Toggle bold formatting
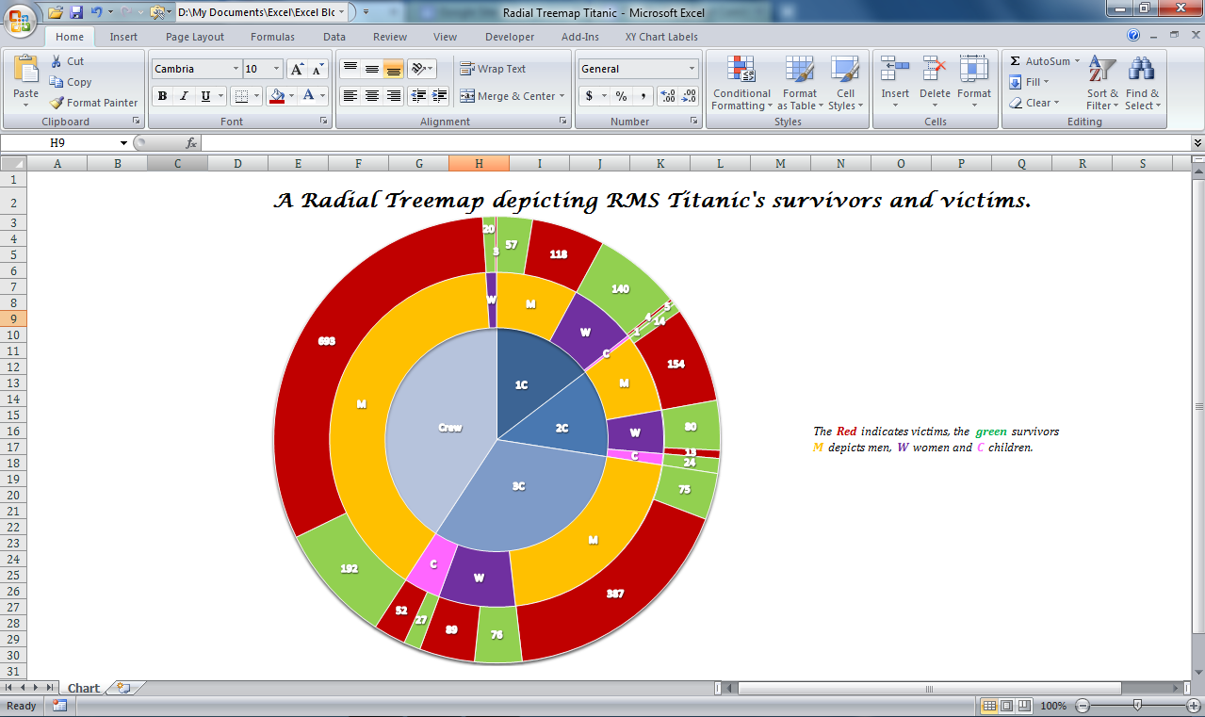 (161, 95)
